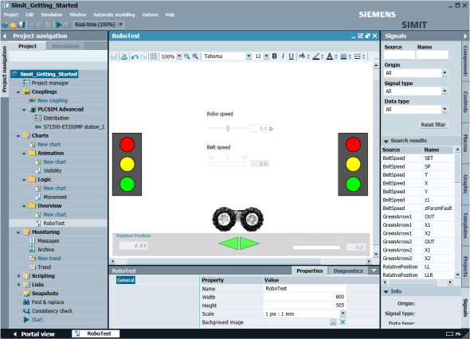Viewport: 470px width, 339px height.
Task: Toggle bold text formatting
Action: pos(274,56)
